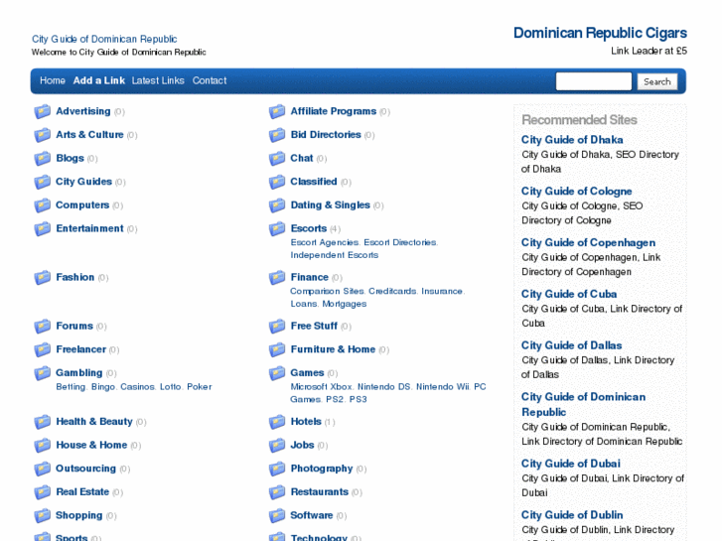Open Microsoft Xbox subcategory under Games
Viewport: 722px width, 541px height.
click(x=322, y=387)
